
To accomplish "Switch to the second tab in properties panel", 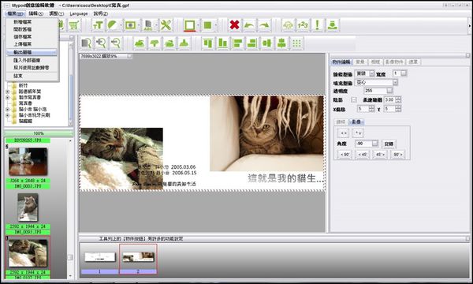I will pos(360,62).
